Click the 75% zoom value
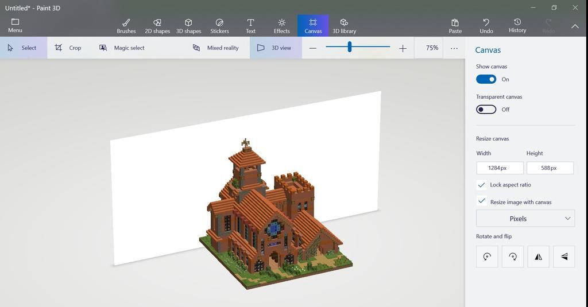 [432, 48]
